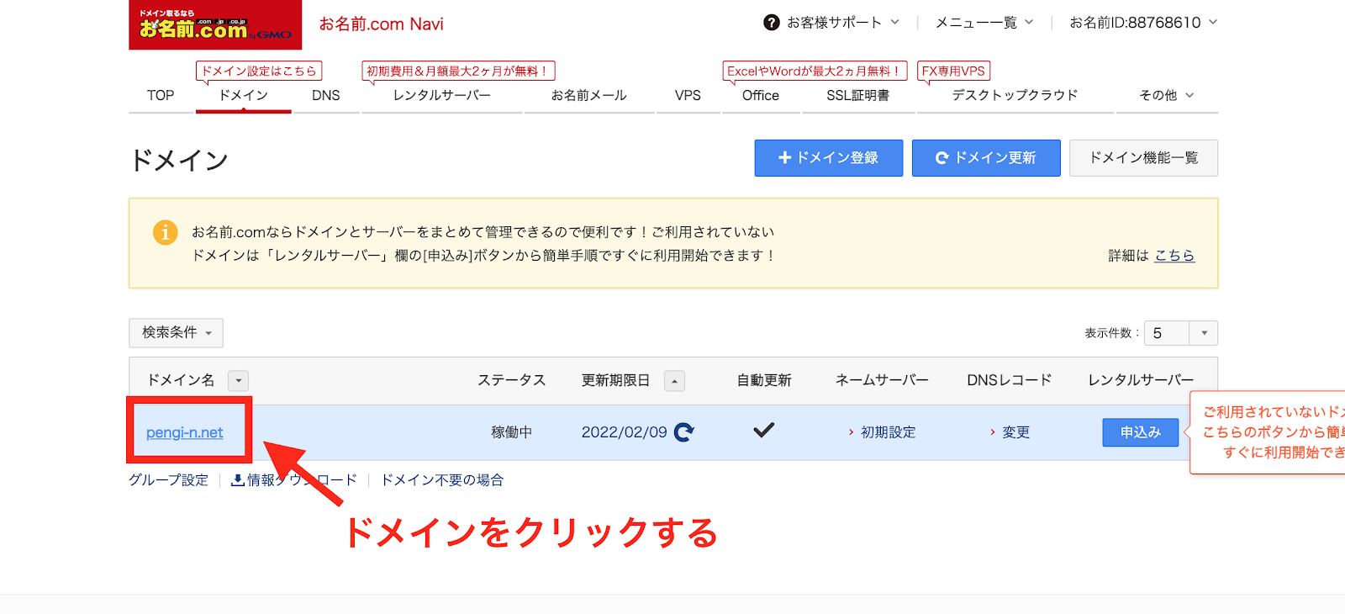Click the 申込み rental server button
Viewport: 1345px width, 614px height.
point(1141,432)
